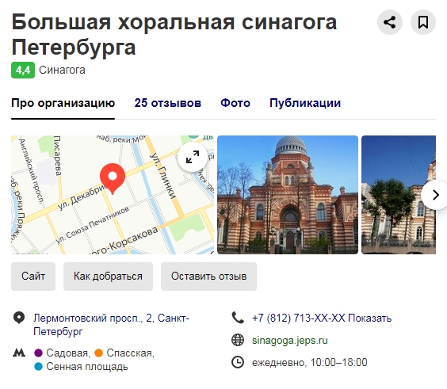Viewport: 447px width, 389px height.
Task: Click the 4,4 green rating badge
Action: coord(23,70)
